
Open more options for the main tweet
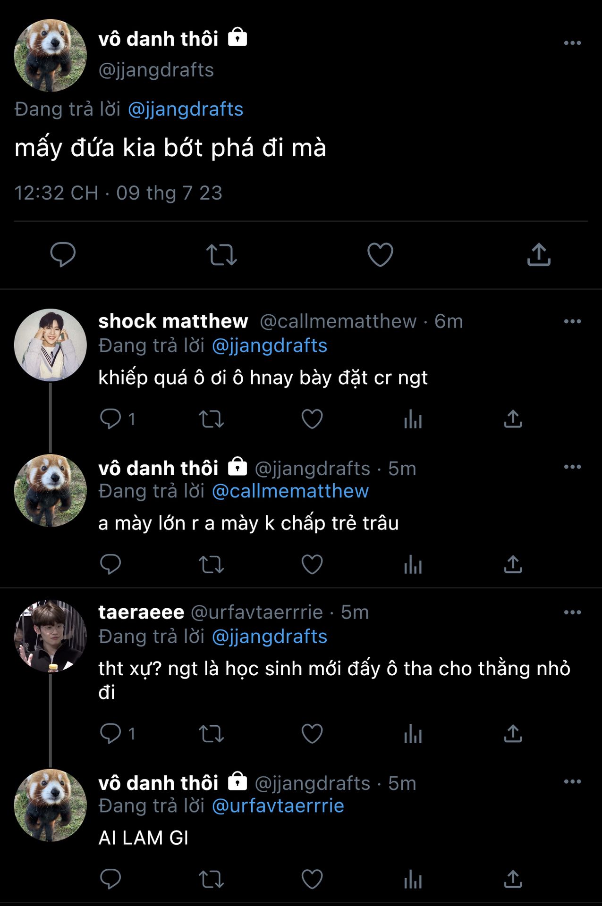(572, 43)
